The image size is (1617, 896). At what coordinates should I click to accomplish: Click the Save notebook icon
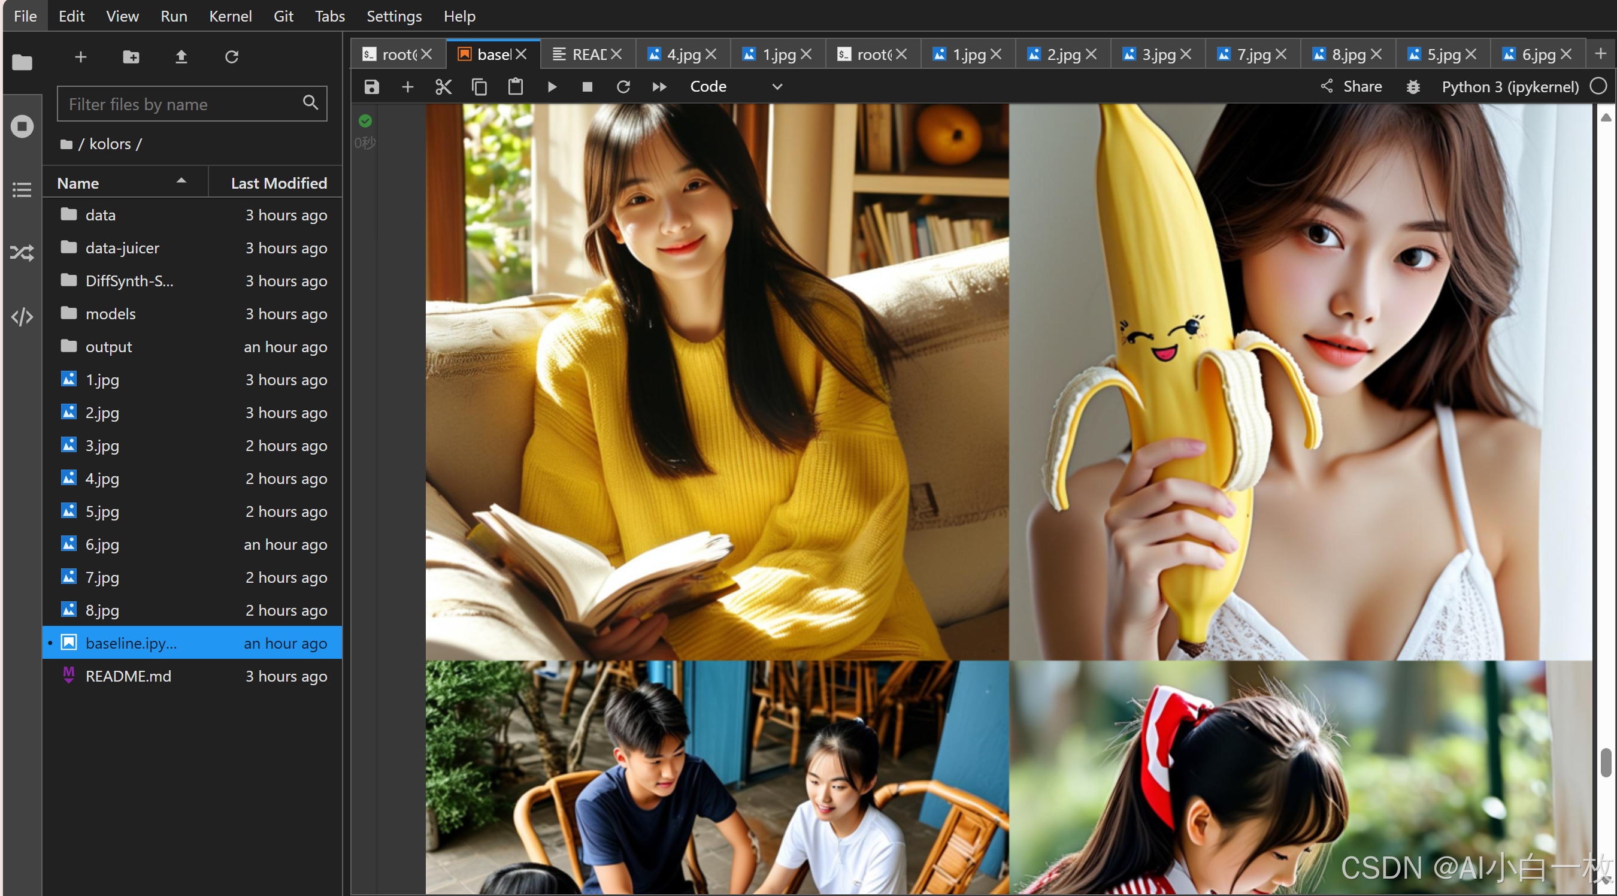pos(371,87)
